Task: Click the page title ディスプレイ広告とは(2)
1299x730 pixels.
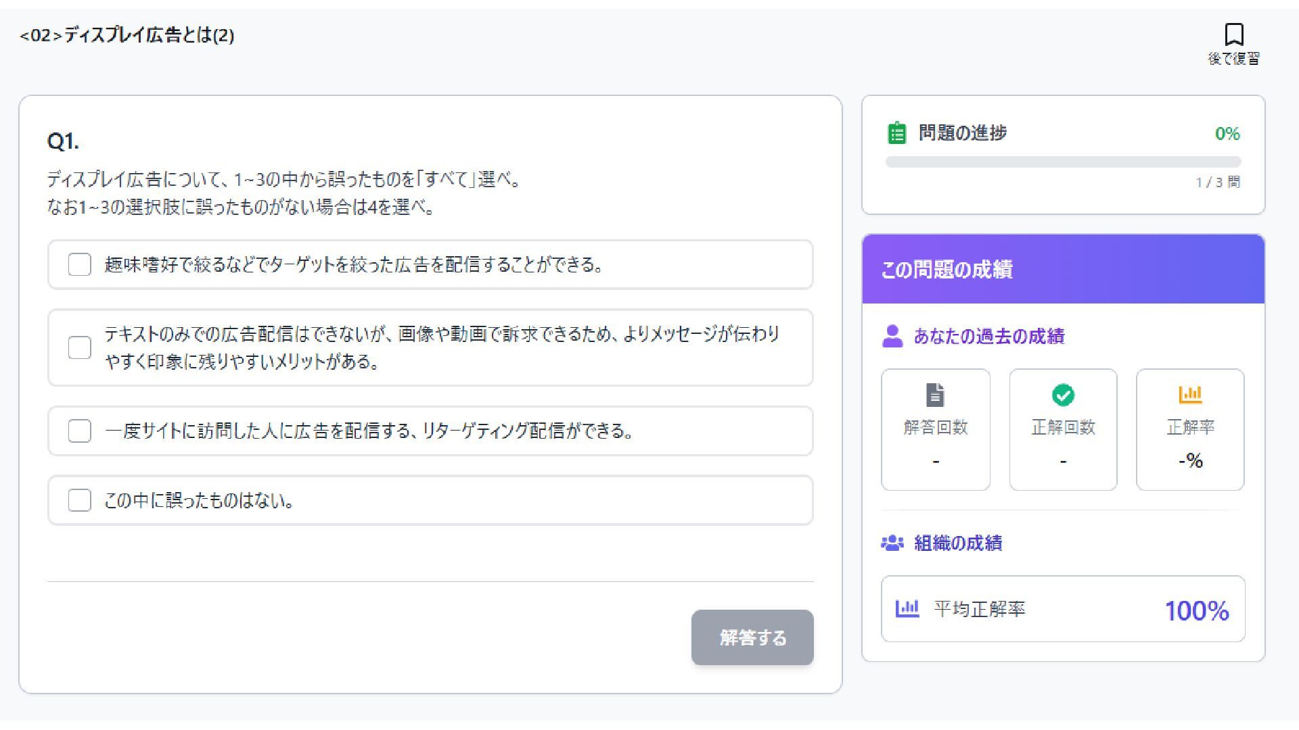Action: (x=127, y=35)
